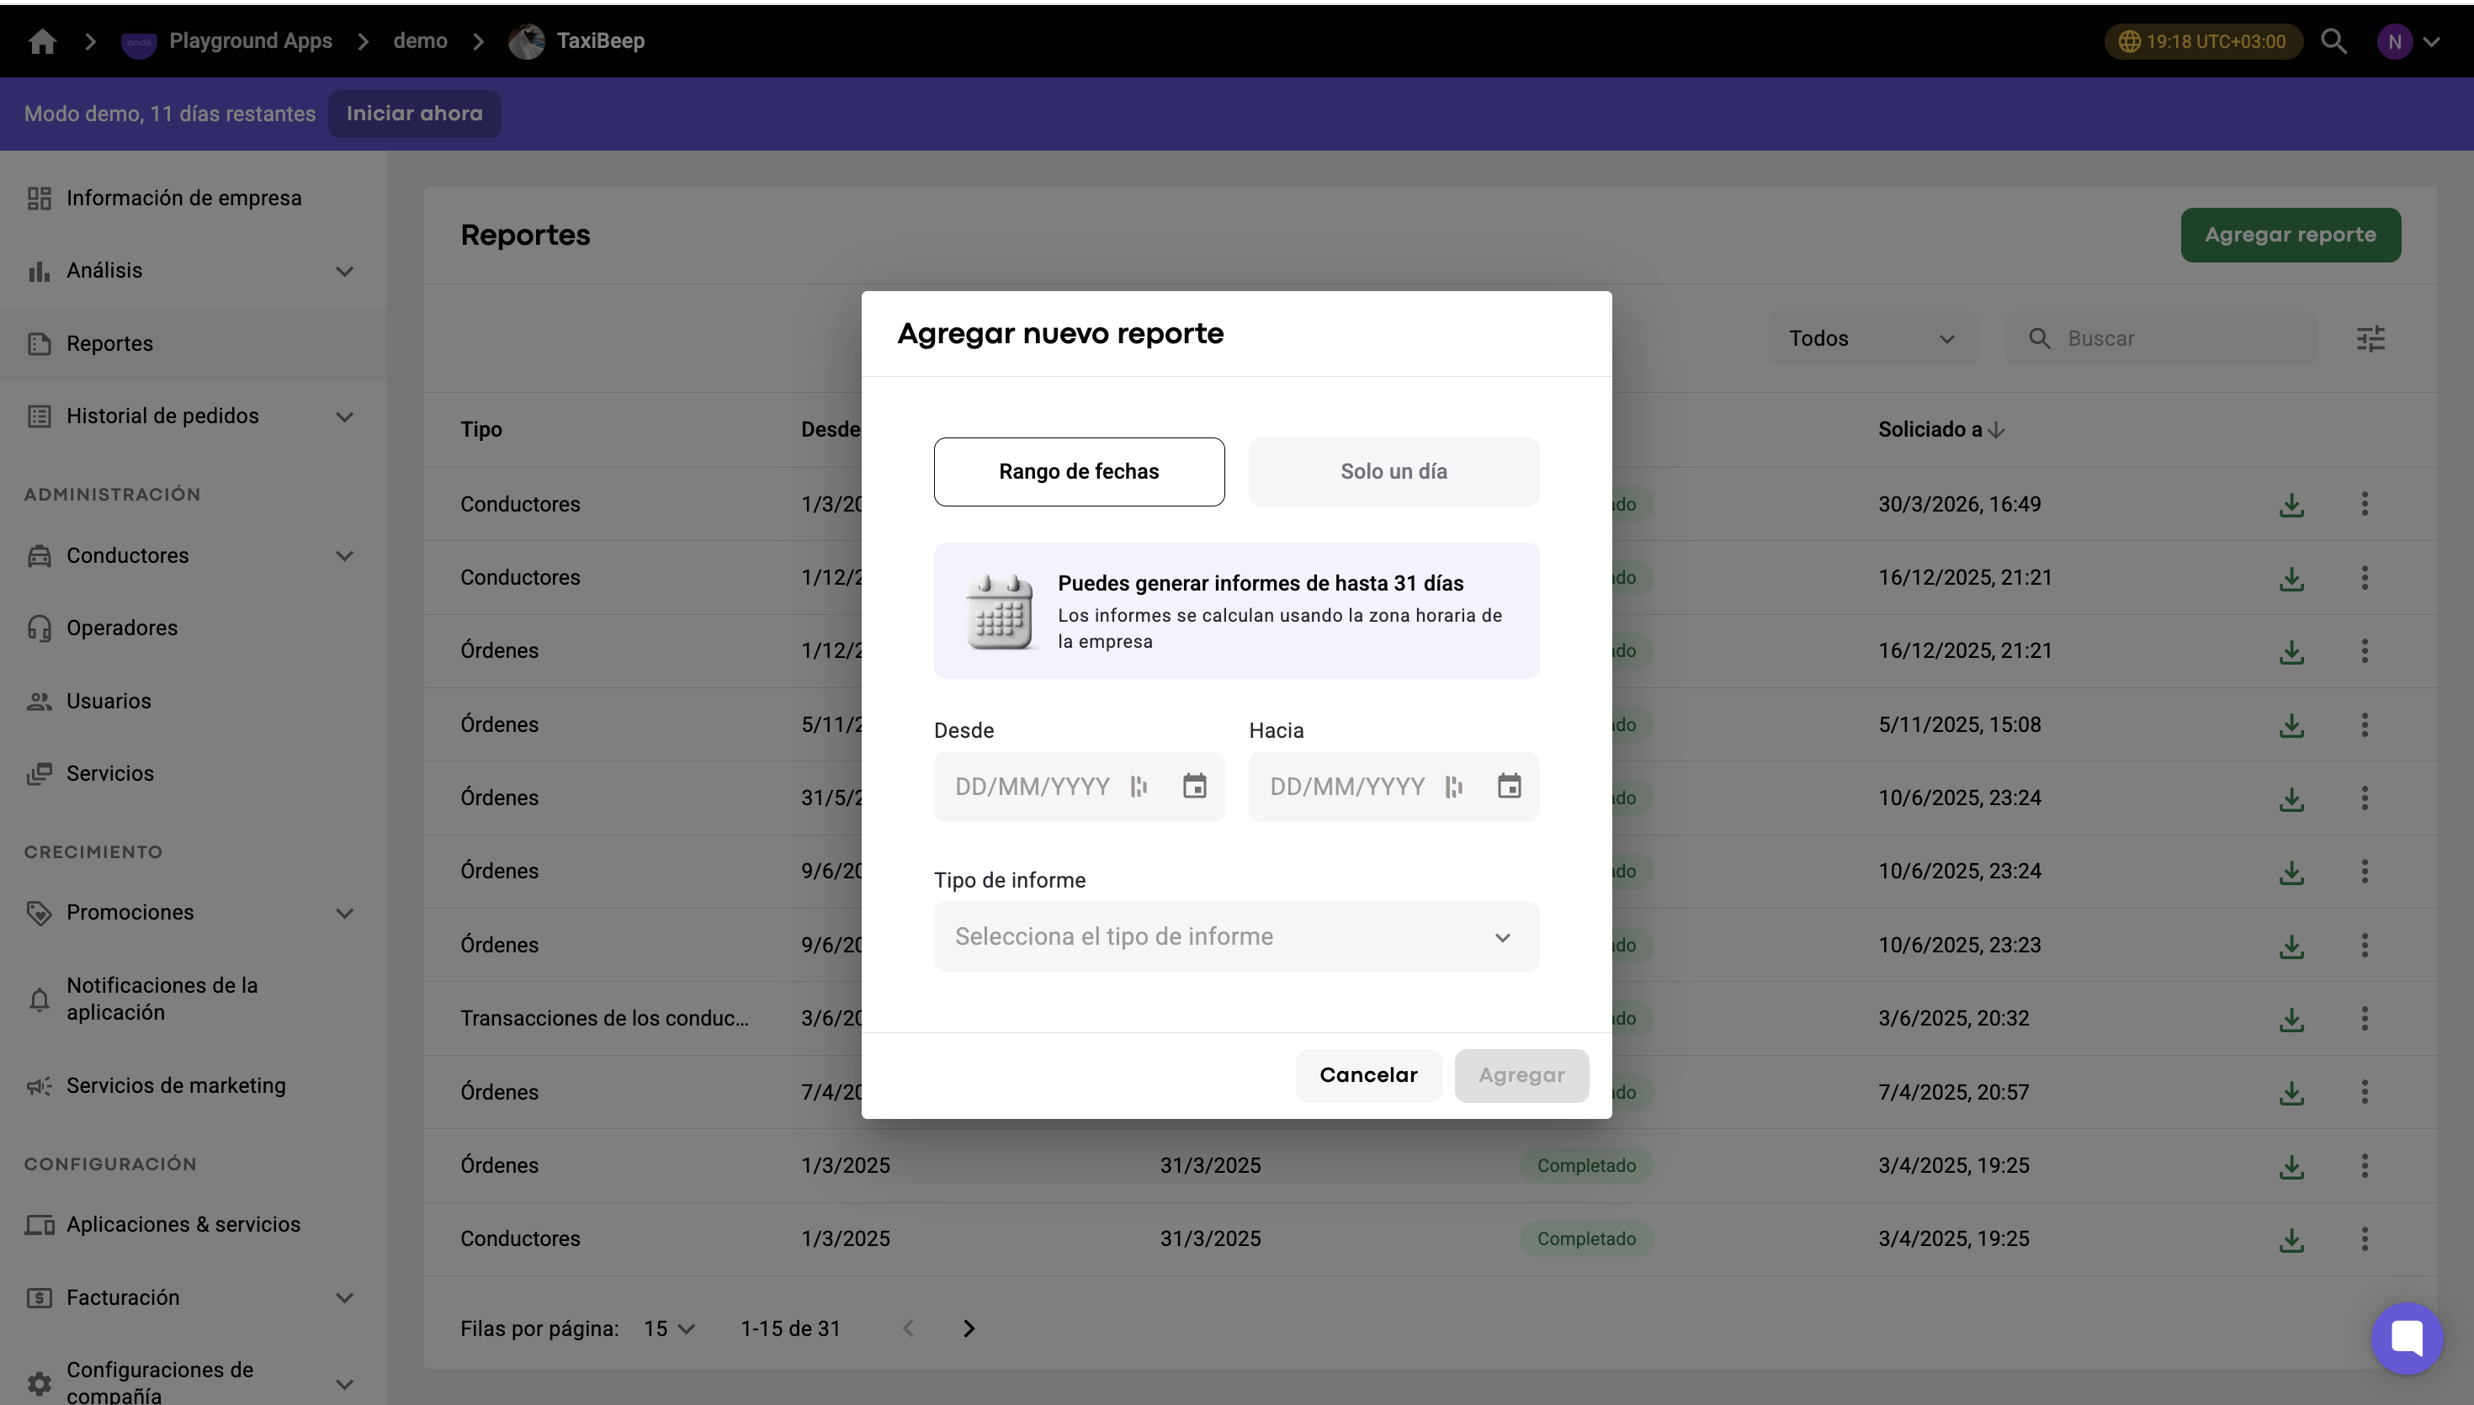The height and width of the screenshot is (1405, 2474).
Task: Go to next page of reports
Action: point(969,1328)
